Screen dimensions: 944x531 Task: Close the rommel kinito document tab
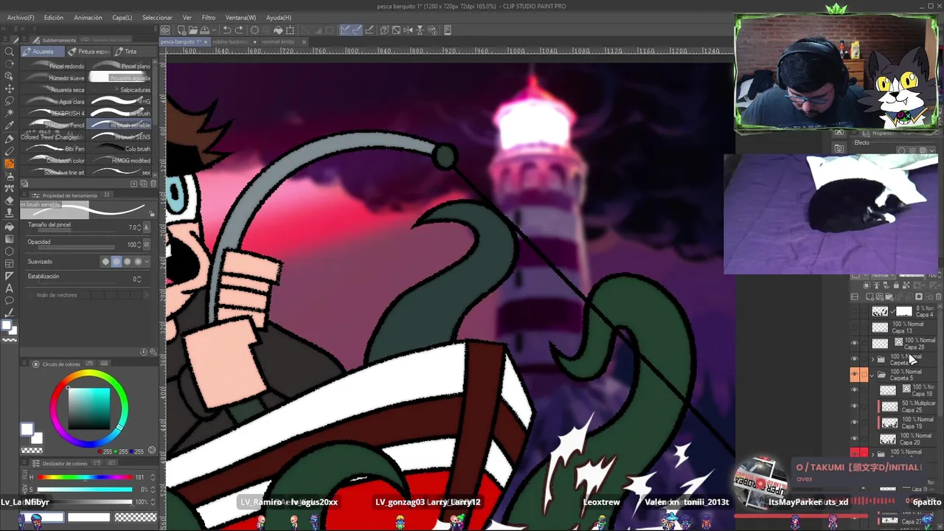tap(304, 42)
